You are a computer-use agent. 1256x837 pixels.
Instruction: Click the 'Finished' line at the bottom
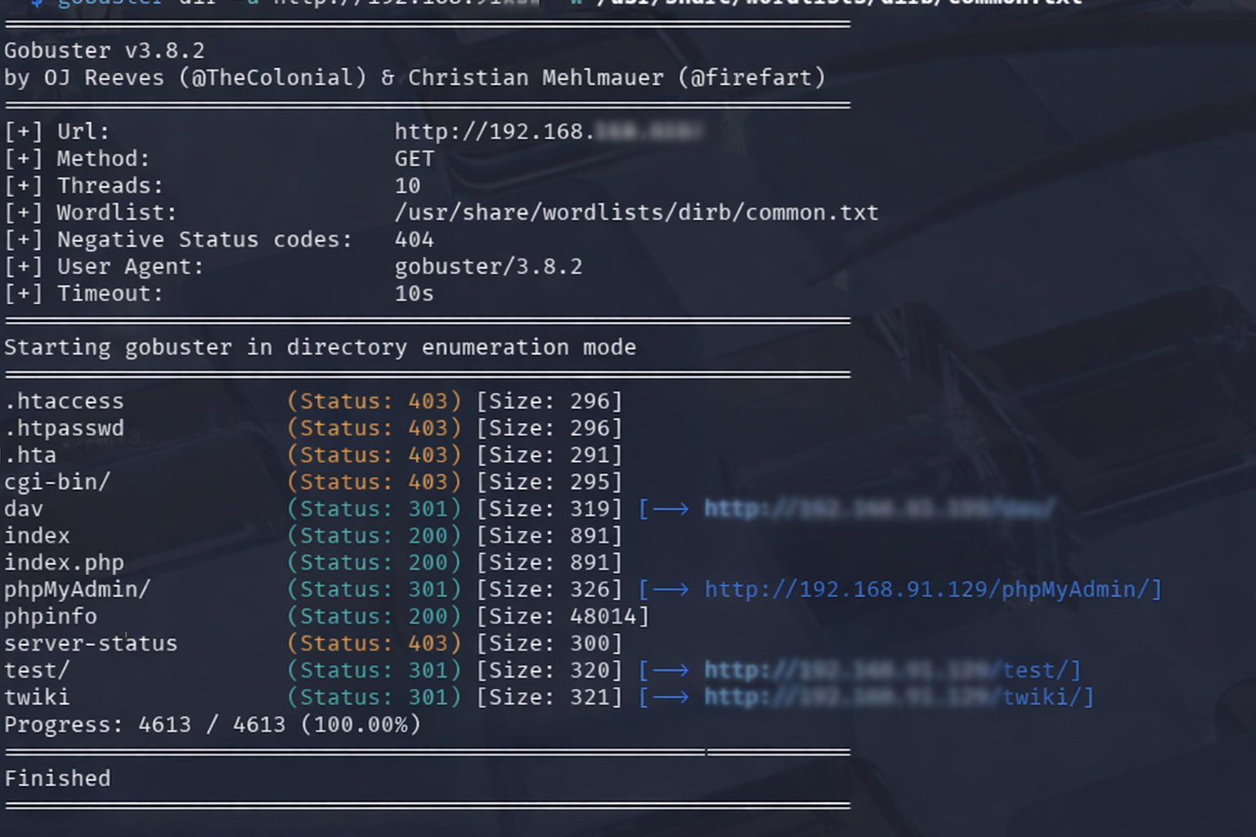coord(57,778)
